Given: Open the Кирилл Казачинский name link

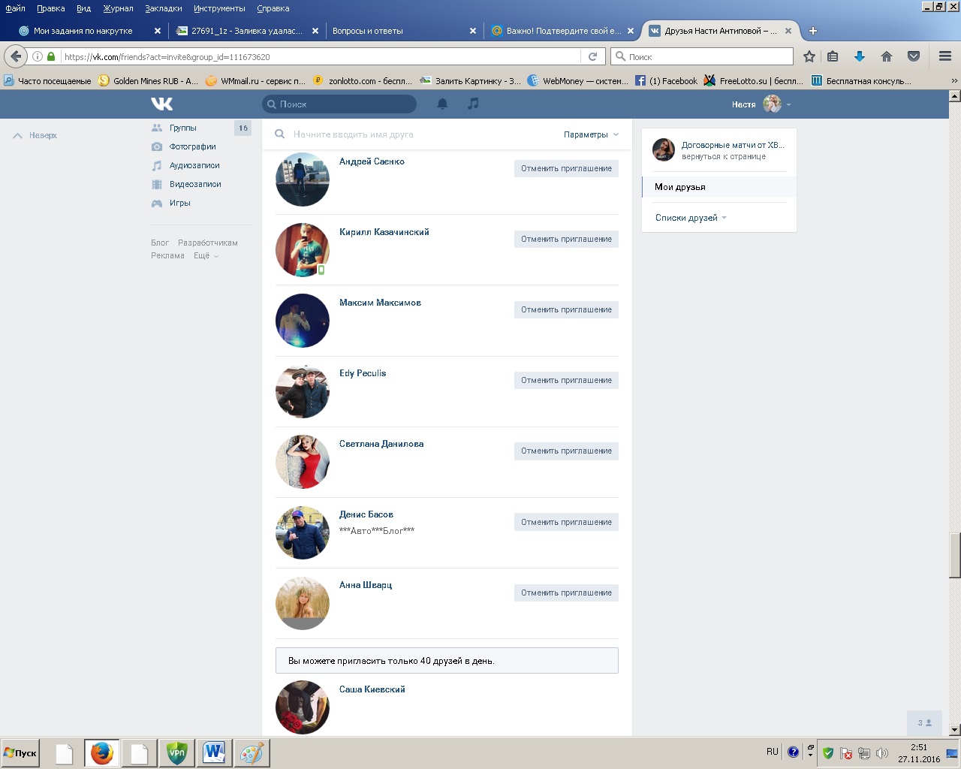Looking at the screenshot, I should [384, 232].
